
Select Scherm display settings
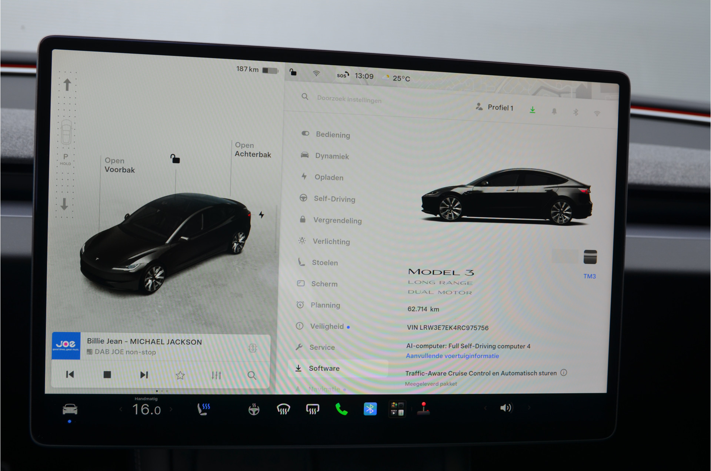click(x=317, y=283)
